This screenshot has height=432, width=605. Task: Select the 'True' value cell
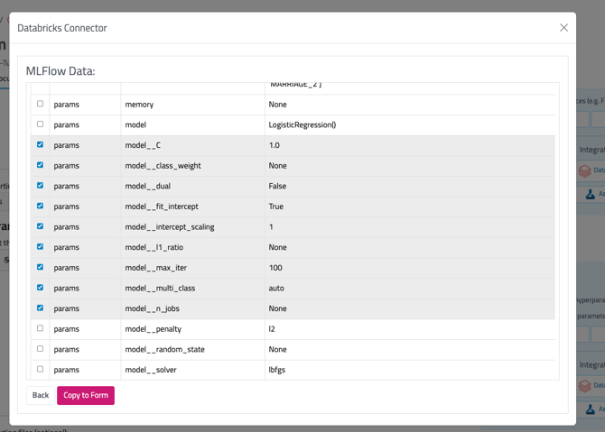[410, 207]
